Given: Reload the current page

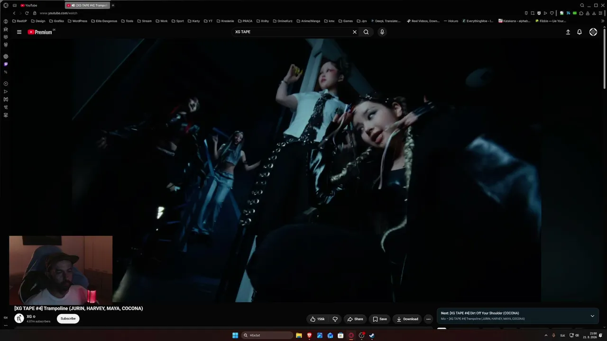Looking at the screenshot, I should [27, 13].
